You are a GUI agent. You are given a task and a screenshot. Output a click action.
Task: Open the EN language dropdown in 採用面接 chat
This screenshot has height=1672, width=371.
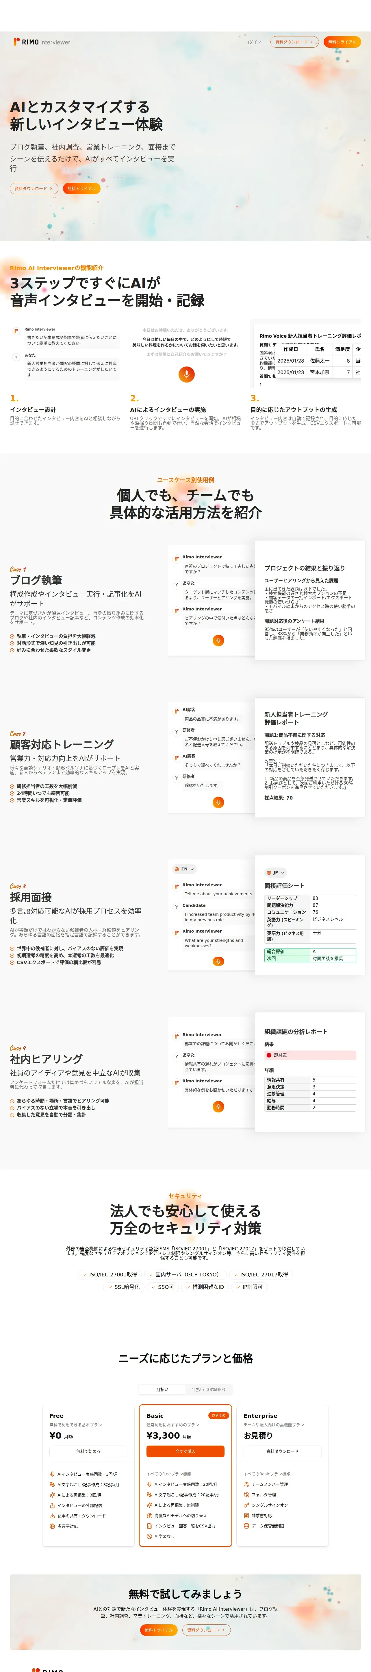coord(184,869)
